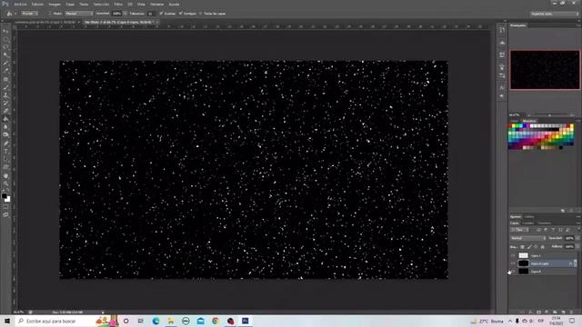
Task: Toggle visibility of layer Capa 1
Action: [x=513, y=255]
